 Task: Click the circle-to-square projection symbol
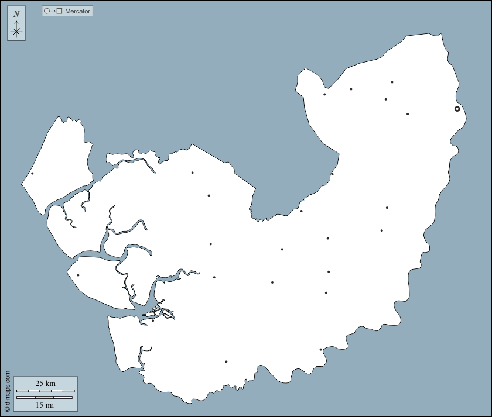tap(53, 11)
